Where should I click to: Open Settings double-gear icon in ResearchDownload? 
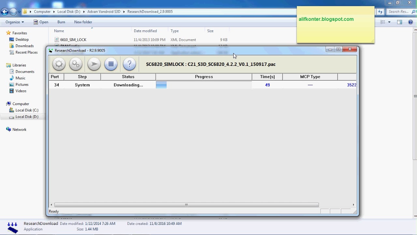76,64
